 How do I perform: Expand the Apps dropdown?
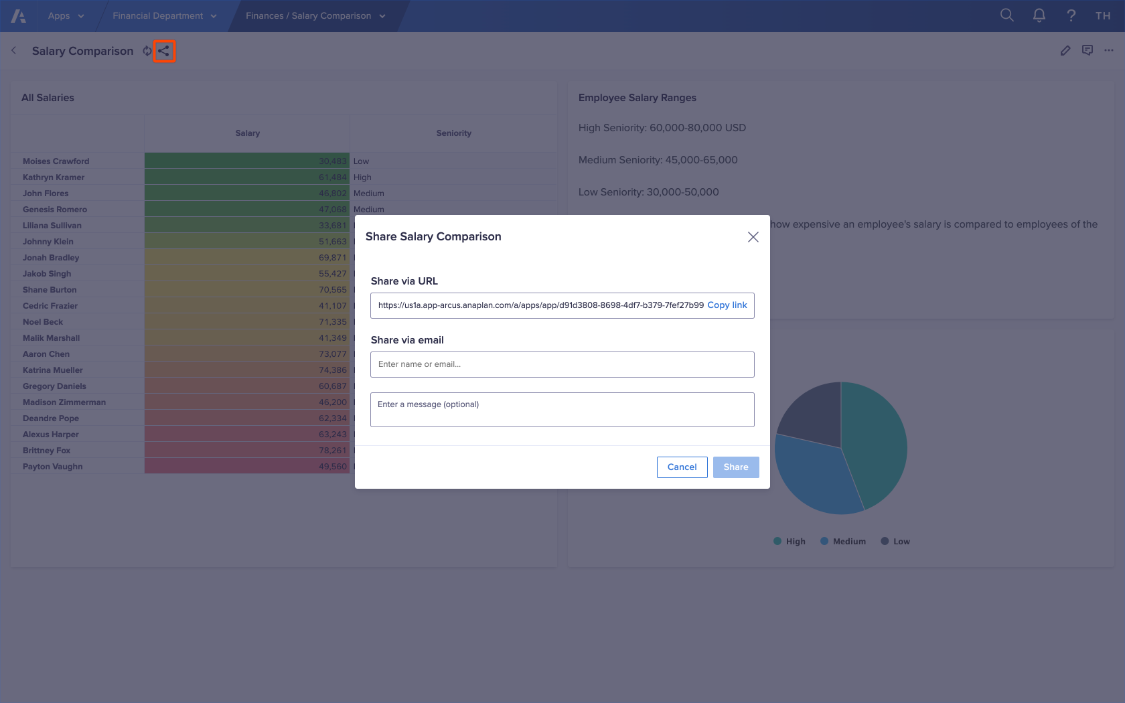click(66, 16)
